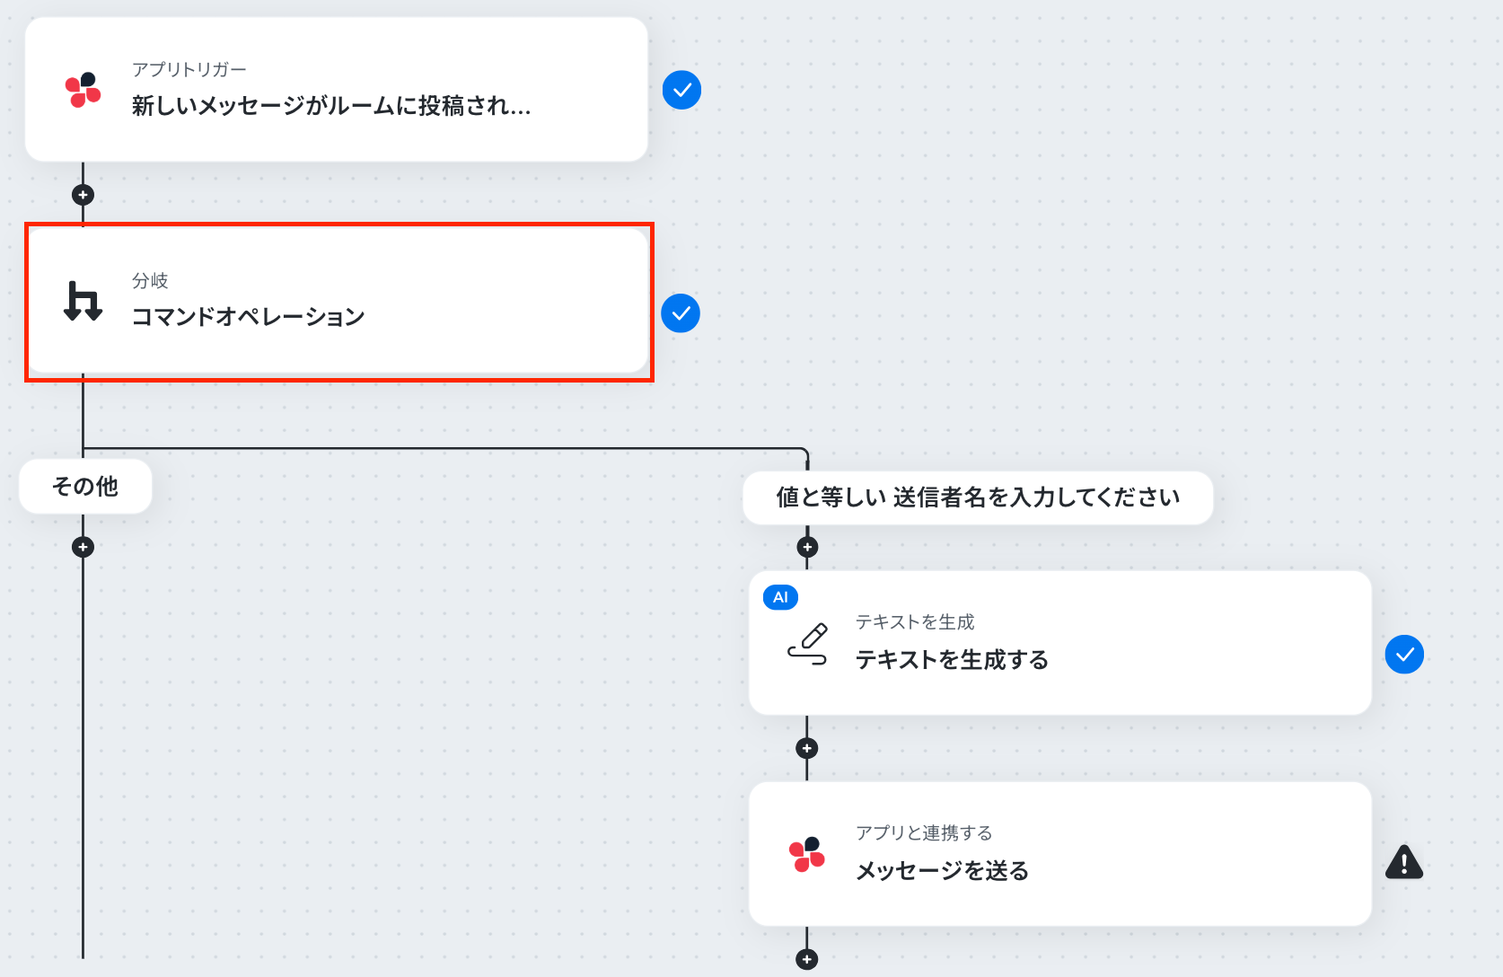Open the テキストを生成する step title
This screenshot has width=1503, height=977.
pyautogui.click(x=952, y=660)
